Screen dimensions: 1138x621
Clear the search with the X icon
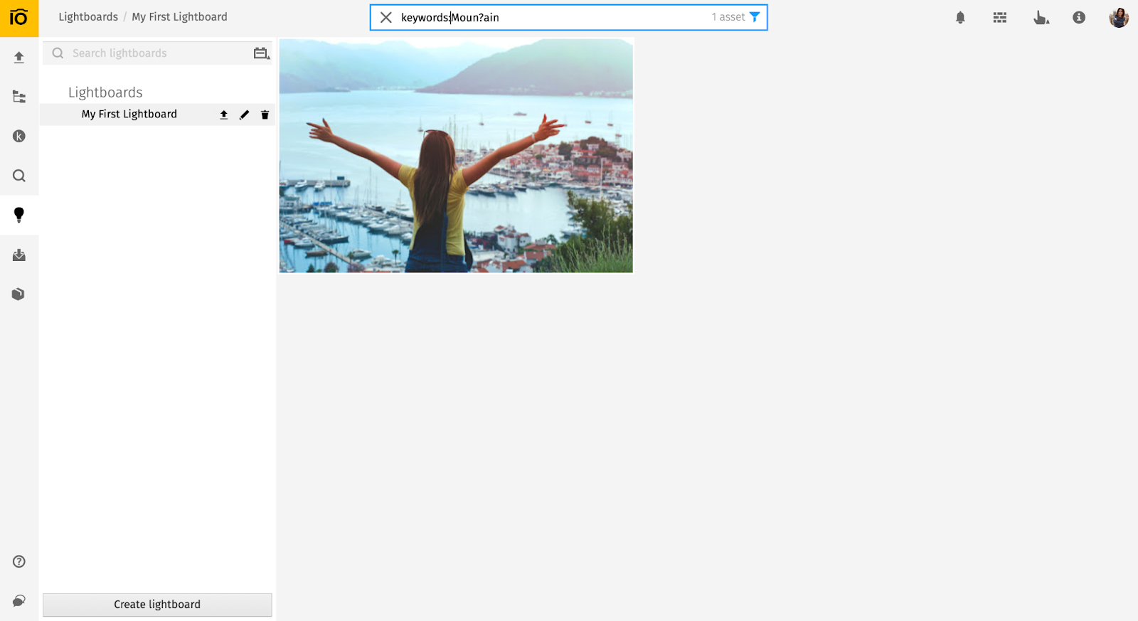tap(386, 17)
